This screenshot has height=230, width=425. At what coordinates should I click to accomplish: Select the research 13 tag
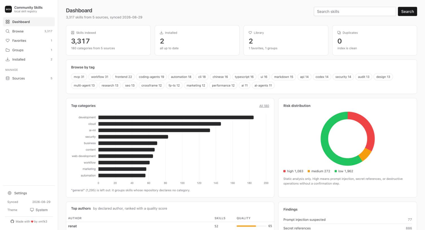(x=110, y=85)
